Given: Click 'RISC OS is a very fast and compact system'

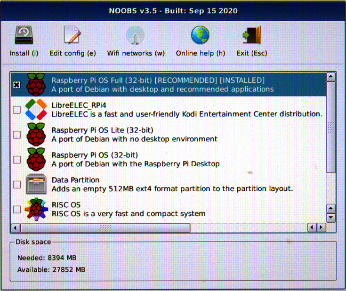Looking at the screenshot, I should [129, 214].
